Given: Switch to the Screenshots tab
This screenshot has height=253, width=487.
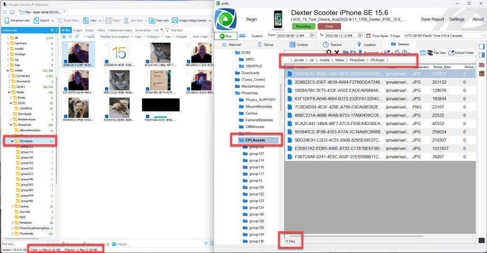Looking at the screenshot, I should pyautogui.click(x=143, y=30).
